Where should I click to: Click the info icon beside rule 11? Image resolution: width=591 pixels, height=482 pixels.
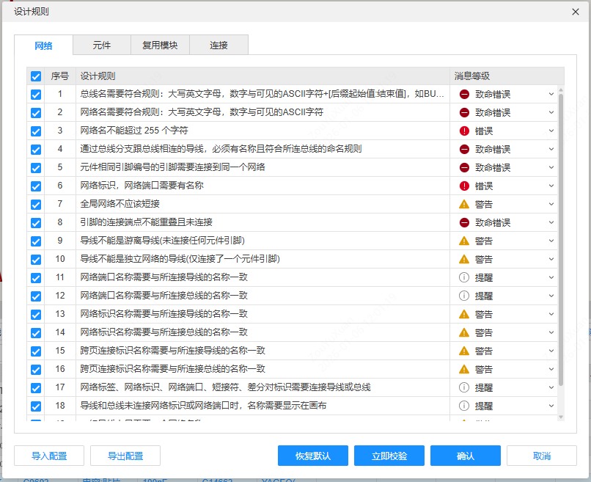463,277
